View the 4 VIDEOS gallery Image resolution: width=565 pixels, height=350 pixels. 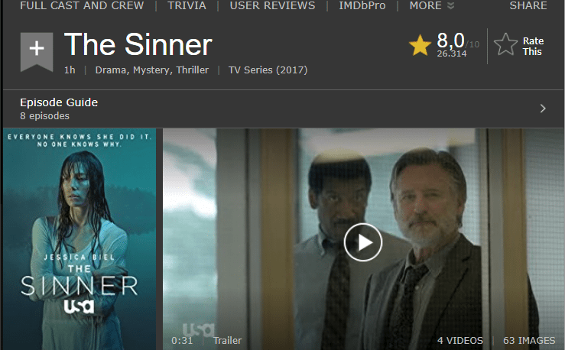(x=459, y=340)
